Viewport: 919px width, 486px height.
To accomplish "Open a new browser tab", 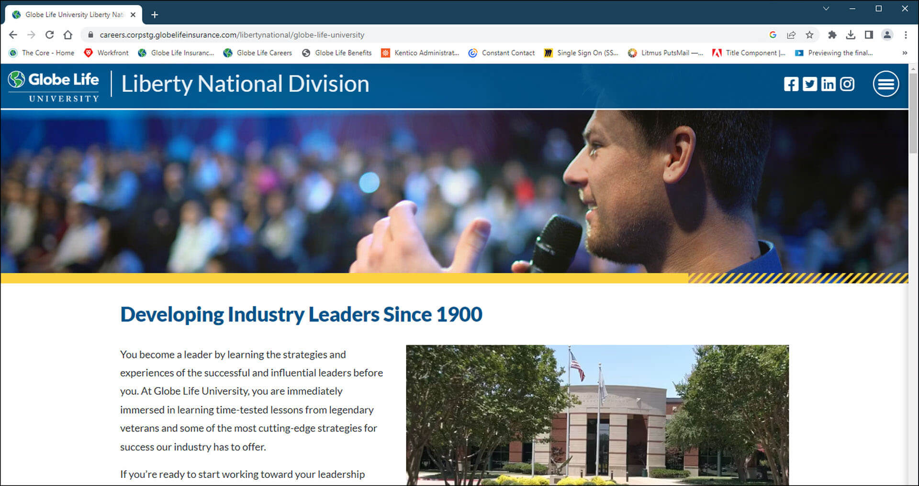I will 155,15.
